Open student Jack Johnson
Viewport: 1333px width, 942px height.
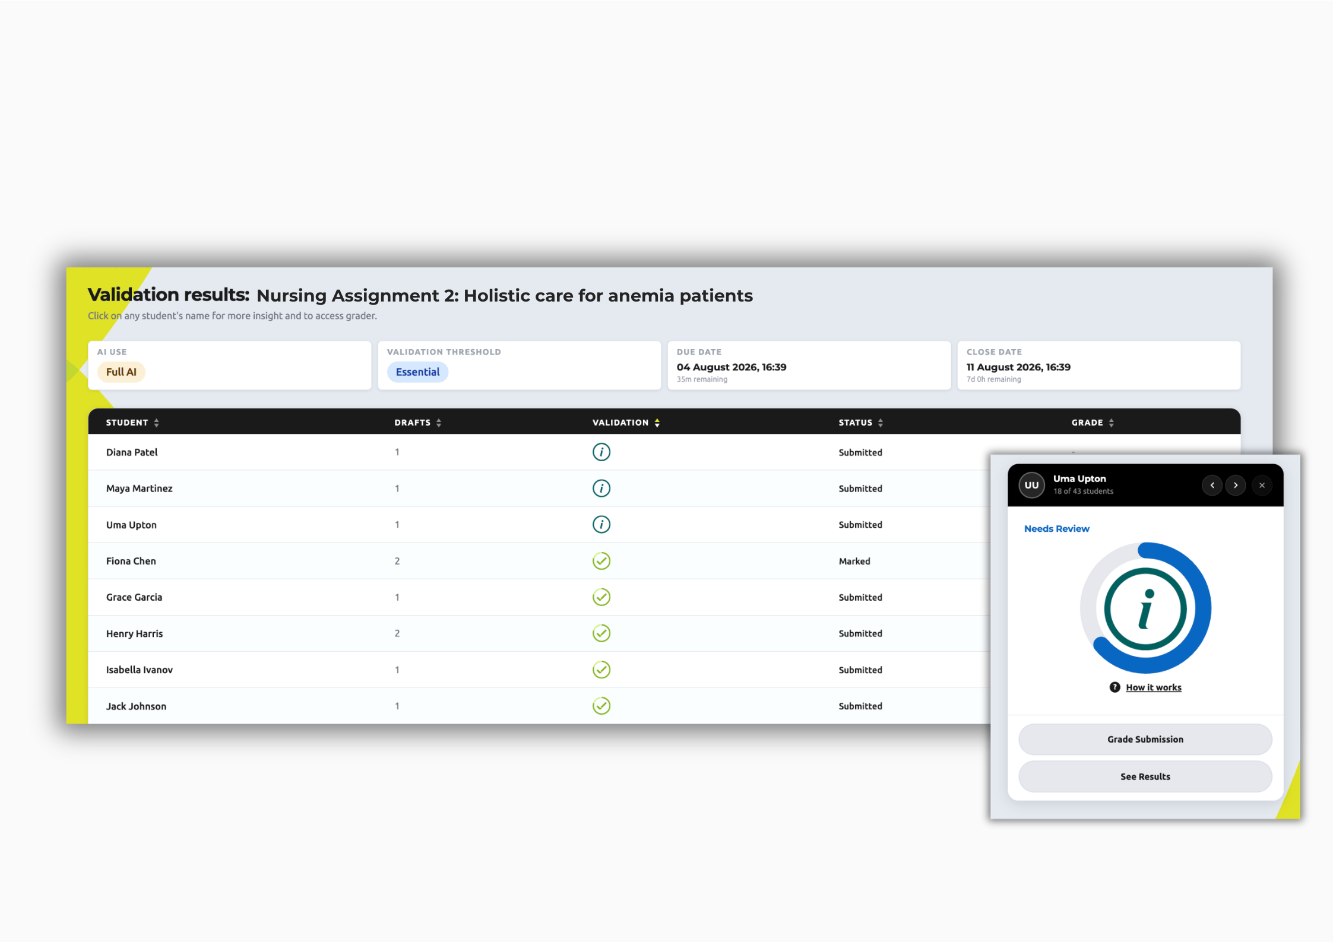[136, 706]
